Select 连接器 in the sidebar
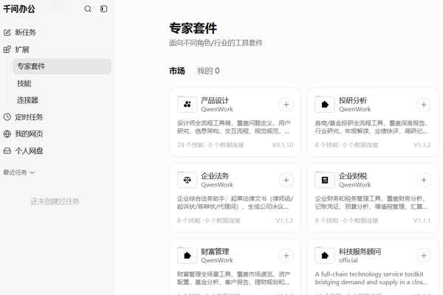 click(27, 100)
